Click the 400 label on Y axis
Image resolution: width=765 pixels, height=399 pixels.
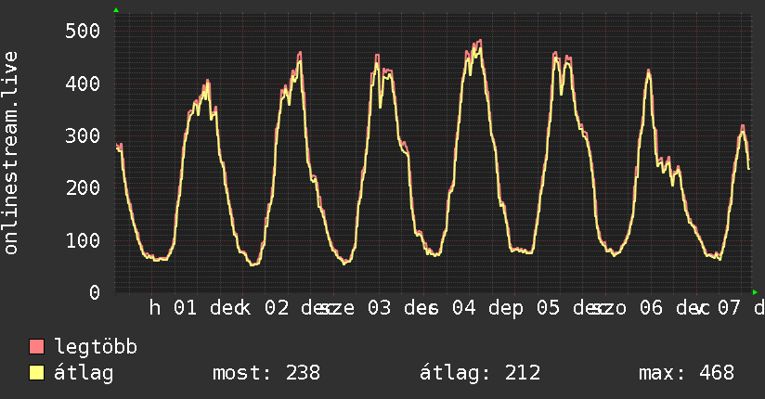point(83,84)
